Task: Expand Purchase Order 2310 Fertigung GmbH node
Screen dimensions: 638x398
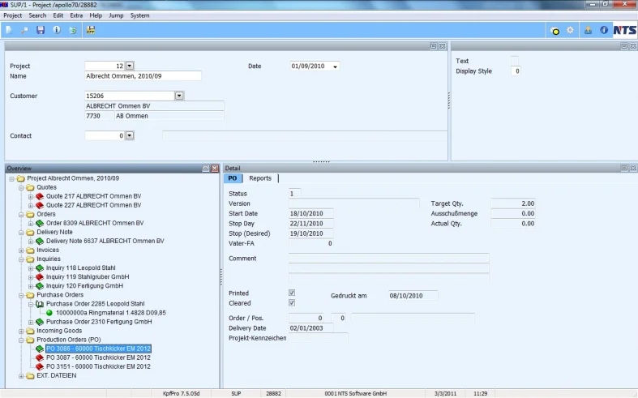Action: click(x=31, y=323)
